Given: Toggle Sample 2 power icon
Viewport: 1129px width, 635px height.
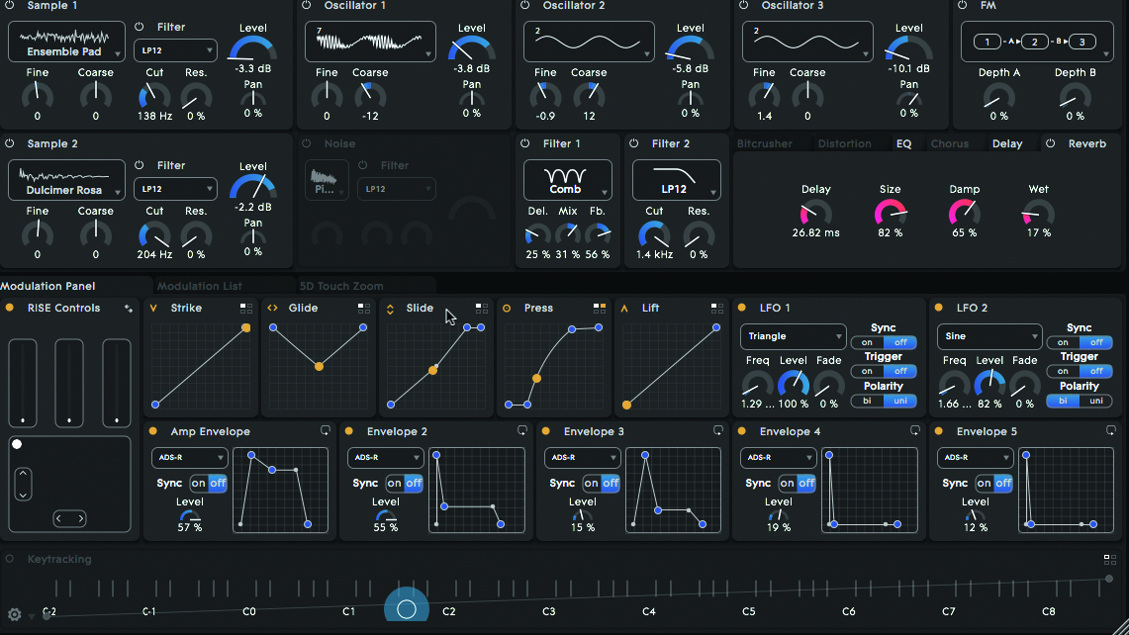Looking at the screenshot, I should click(9, 143).
